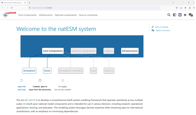Click the Land component box
Screen dimensions: 196x115
coord(93,71)
